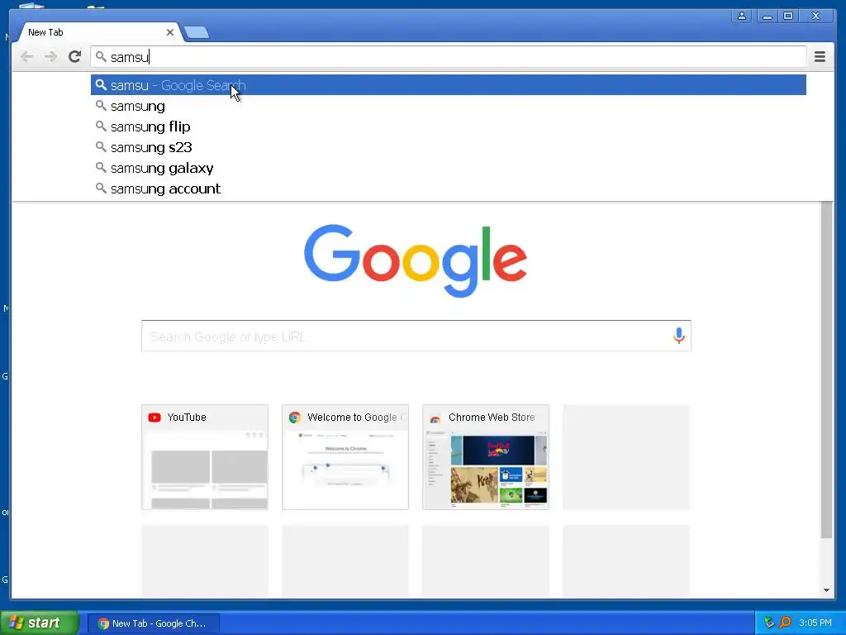
Task: Open the Welcome to Google Chrome tile
Action: [345, 456]
